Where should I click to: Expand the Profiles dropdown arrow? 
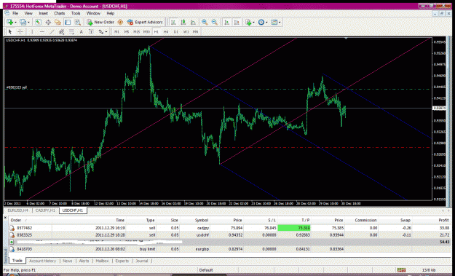28,23
